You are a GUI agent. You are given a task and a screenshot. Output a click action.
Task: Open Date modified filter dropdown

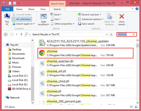click(44, 20)
